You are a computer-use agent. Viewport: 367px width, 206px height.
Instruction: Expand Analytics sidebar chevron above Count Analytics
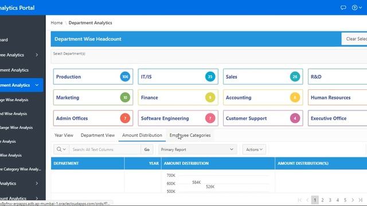point(37,183)
